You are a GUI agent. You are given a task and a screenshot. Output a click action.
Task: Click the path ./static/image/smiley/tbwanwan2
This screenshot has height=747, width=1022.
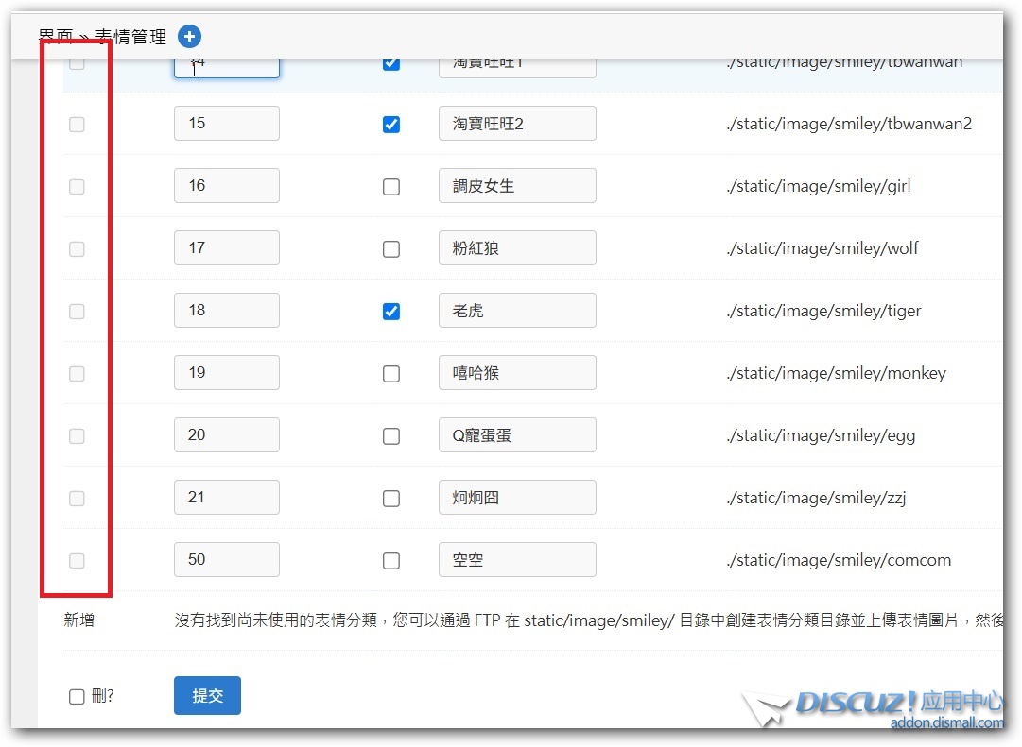point(849,124)
